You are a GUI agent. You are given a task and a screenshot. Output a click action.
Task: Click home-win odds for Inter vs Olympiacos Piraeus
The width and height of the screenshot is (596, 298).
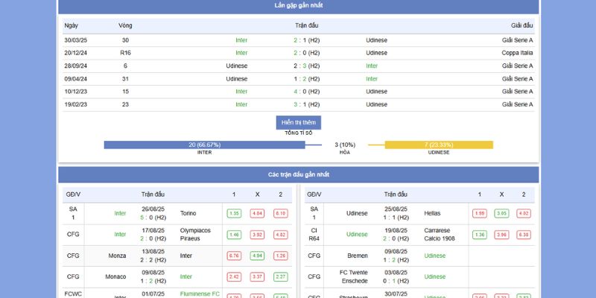pos(234,235)
